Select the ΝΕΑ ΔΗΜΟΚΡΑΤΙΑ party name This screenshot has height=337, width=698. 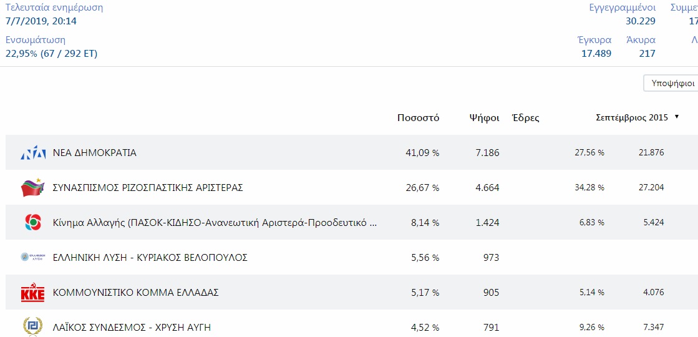click(94, 153)
